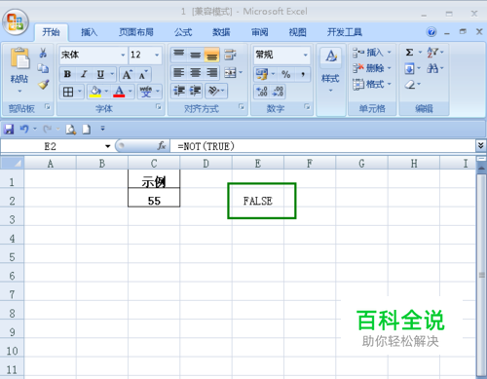Image resolution: width=487 pixels, height=379 pixels.
Task: Activate the Format Painter brush
Action: (43, 84)
